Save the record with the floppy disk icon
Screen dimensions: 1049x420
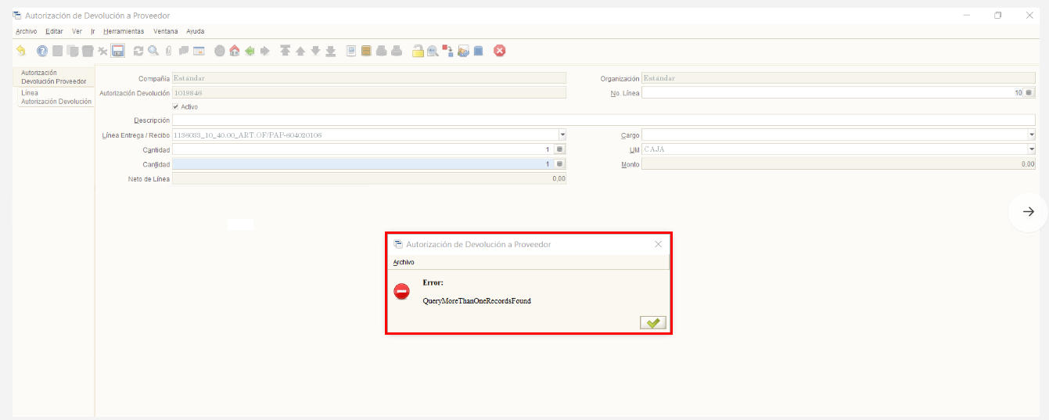pyautogui.click(x=118, y=51)
